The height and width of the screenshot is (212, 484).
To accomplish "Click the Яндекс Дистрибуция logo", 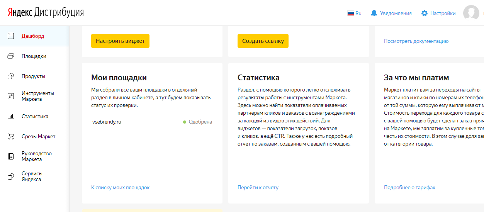I will coord(46,13).
